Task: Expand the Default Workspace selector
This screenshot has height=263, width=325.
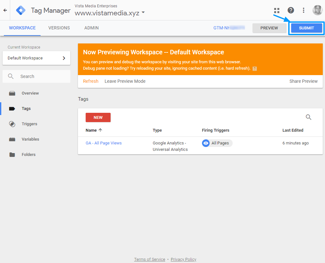Action: coord(36,58)
